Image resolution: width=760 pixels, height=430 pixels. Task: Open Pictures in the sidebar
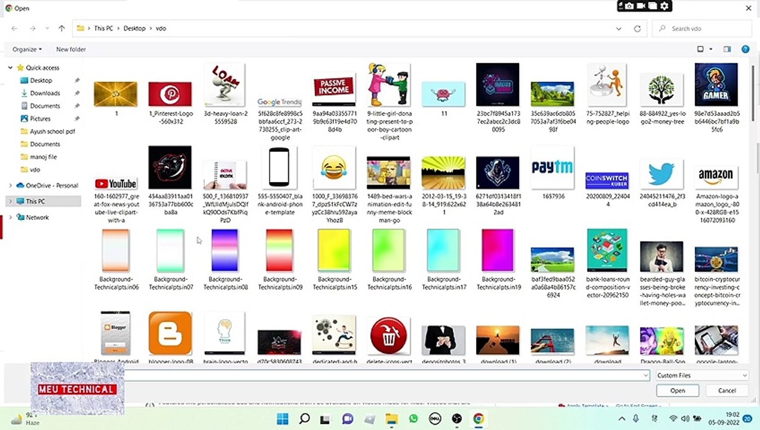pos(40,118)
